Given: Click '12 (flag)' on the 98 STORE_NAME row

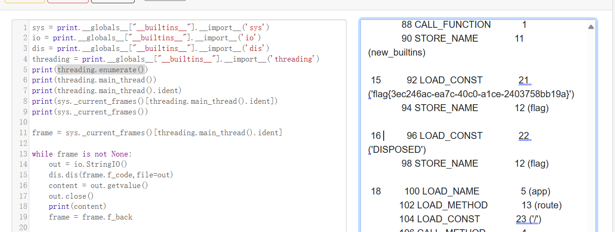Looking at the screenshot, I should point(532,163).
